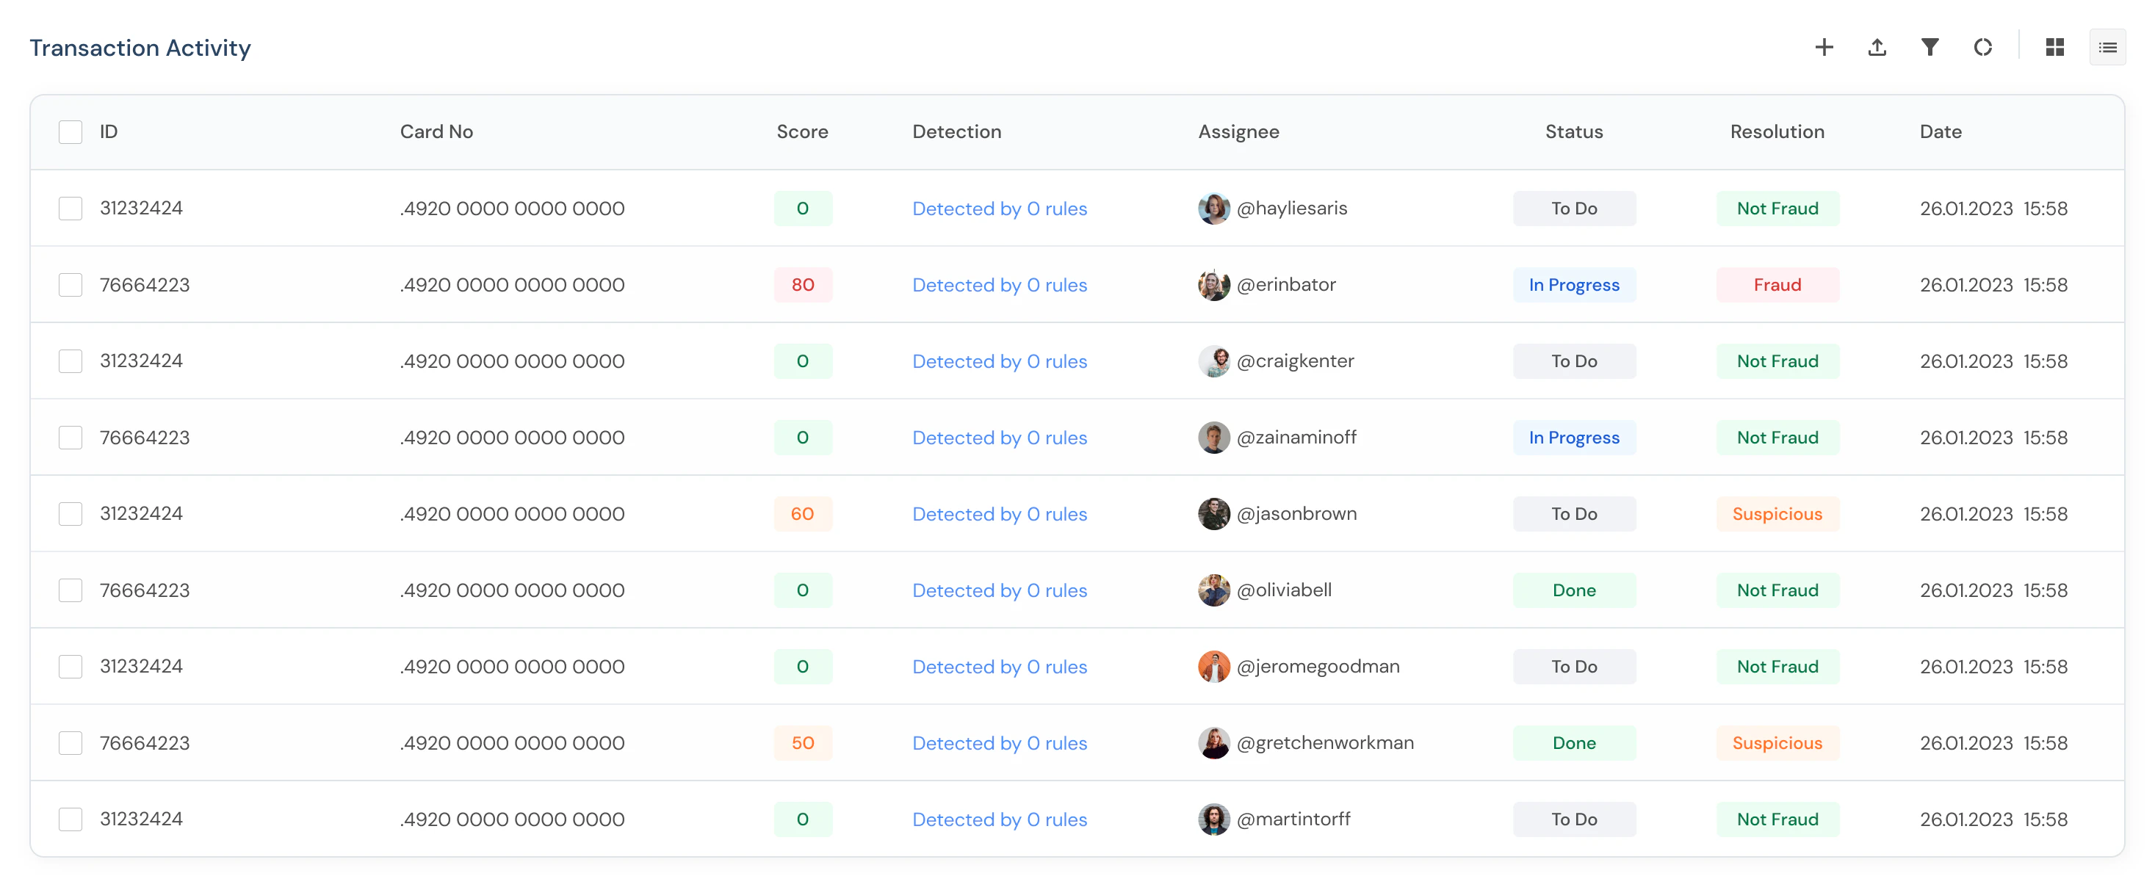Click the red Fraud resolution badge
Image resolution: width=2155 pixels, height=887 pixels.
click(1777, 284)
